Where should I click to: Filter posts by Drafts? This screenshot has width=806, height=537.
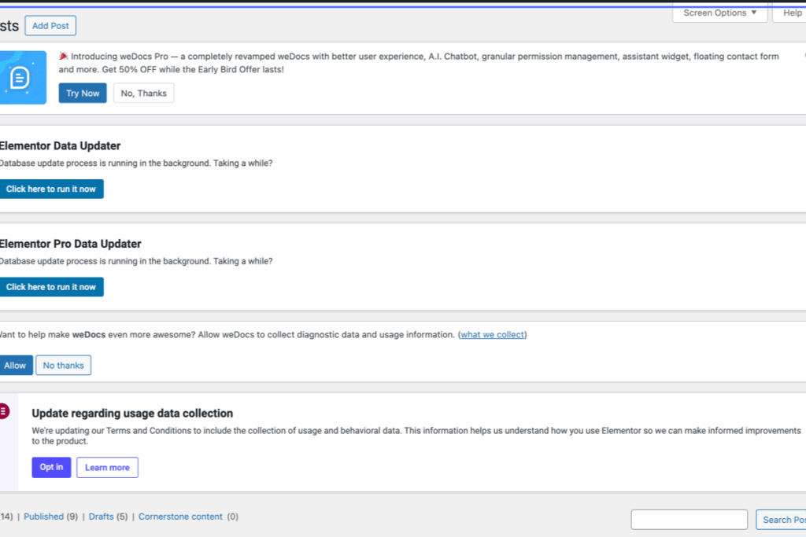pos(102,517)
